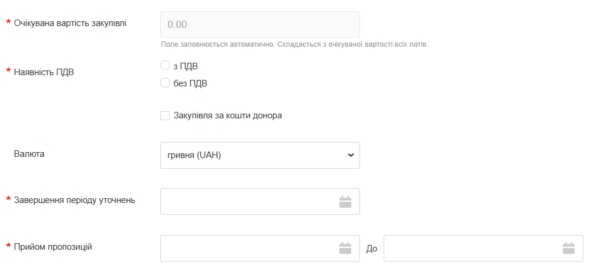Click the 'Прийом пропозицій' field label
Viewport: 603px width, 274px height.
click(x=53, y=246)
